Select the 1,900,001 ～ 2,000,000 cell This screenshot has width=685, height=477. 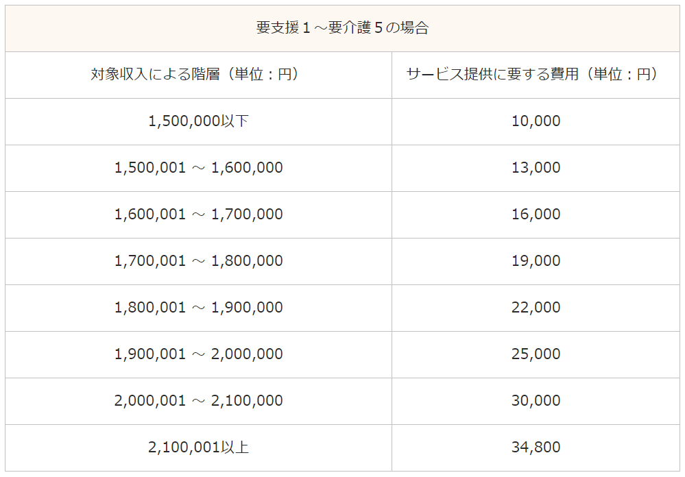pos(198,354)
